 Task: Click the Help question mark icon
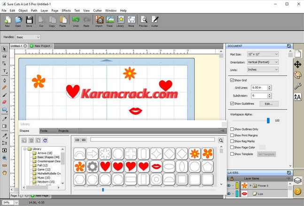click(297, 191)
